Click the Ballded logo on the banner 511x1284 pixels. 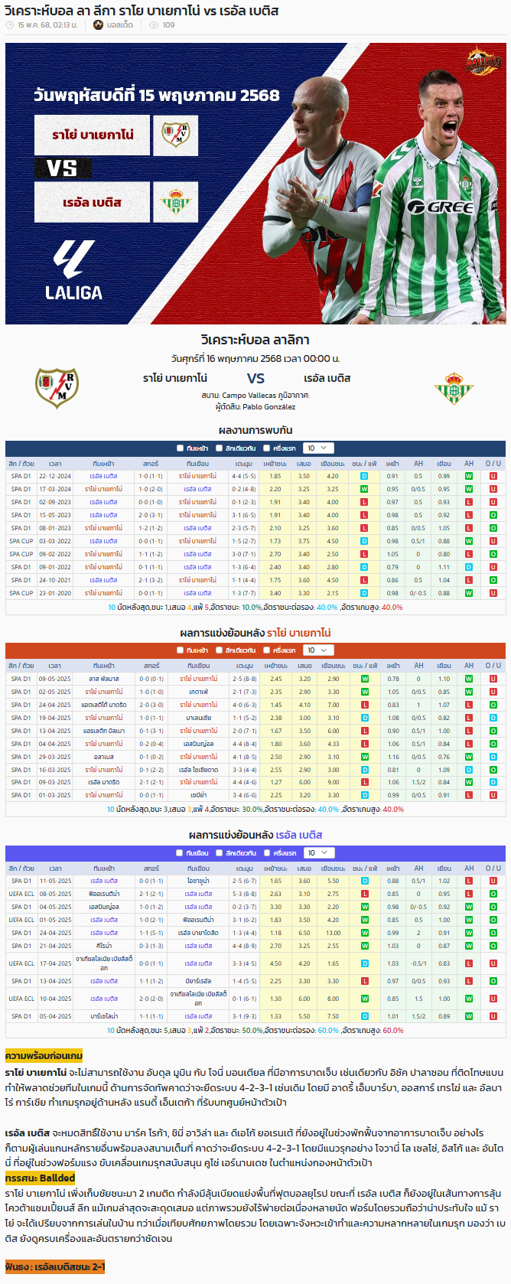click(x=483, y=62)
